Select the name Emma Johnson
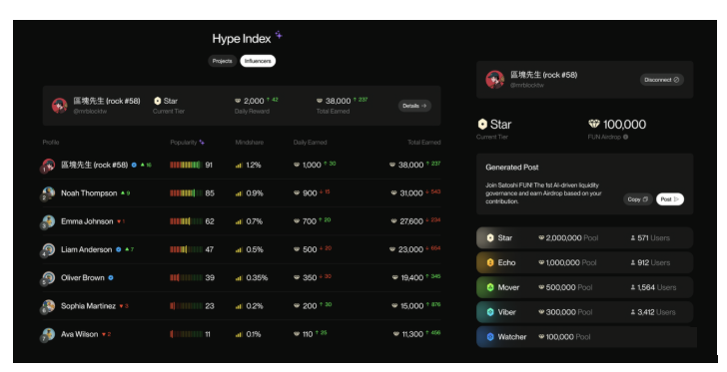The image size is (727, 372). [87, 221]
